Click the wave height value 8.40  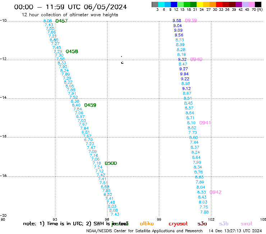pyautogui.click(x=76, y=105)
